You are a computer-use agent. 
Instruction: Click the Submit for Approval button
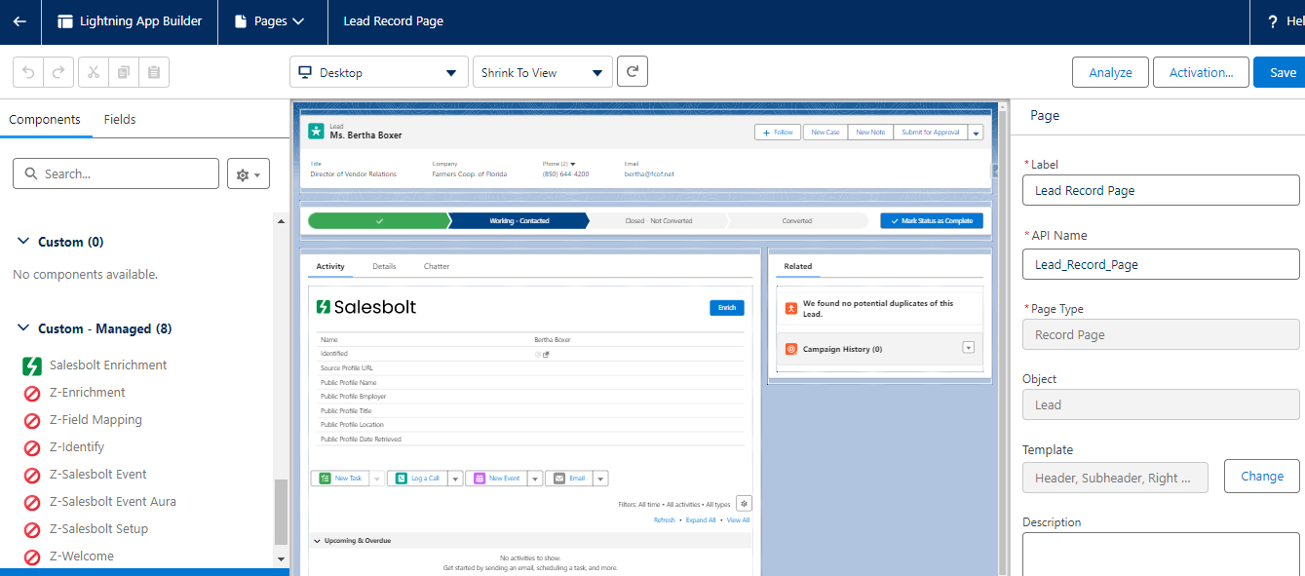click(930, 133)
